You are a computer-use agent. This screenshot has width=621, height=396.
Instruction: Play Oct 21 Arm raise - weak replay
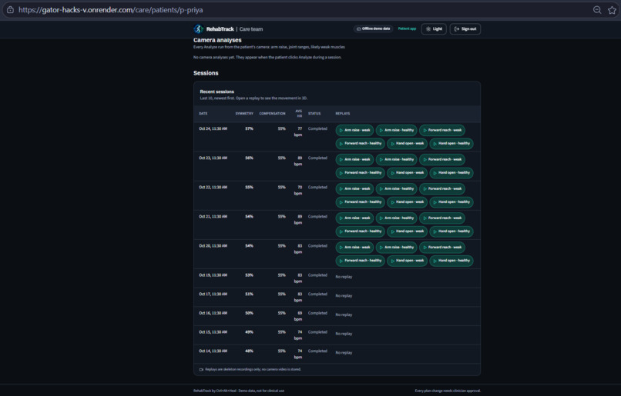(354, 218)
